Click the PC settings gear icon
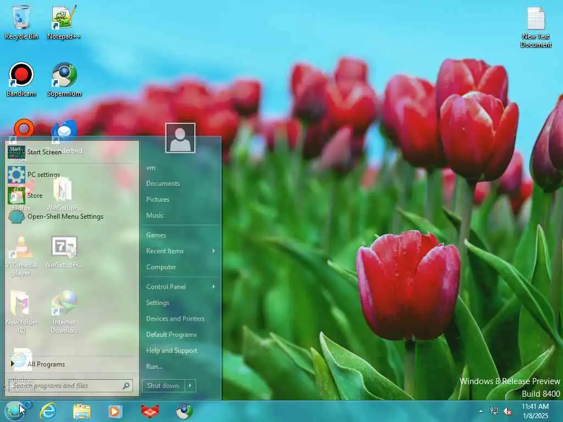563x422 pixels. click(16, 175)
